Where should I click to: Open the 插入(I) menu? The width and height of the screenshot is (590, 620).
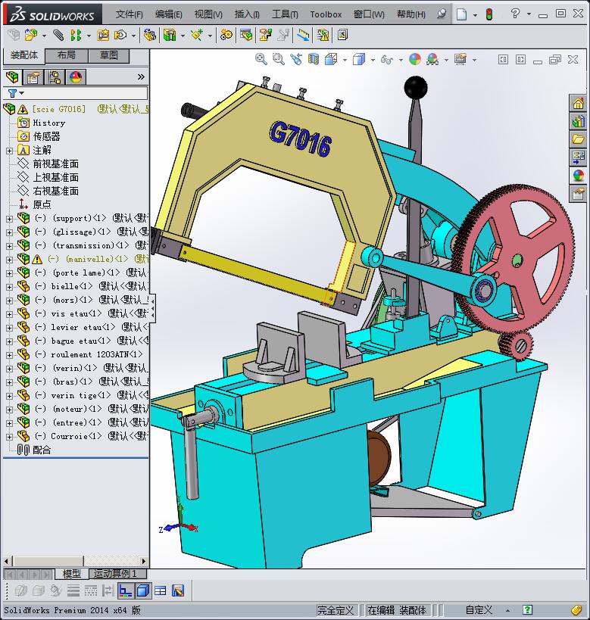[248, 14]
